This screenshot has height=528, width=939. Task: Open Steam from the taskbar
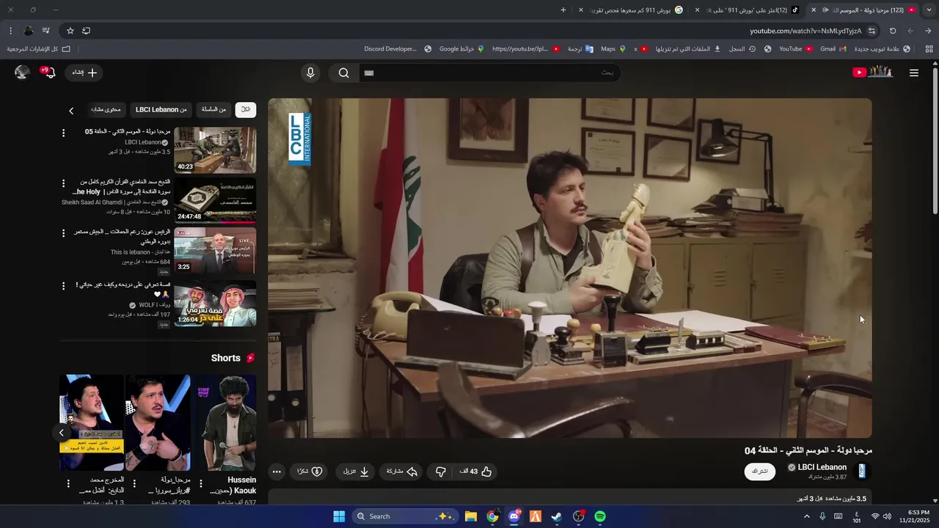[557, 516]
